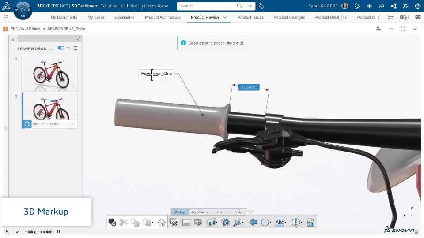Expand the slides panel with arrows icon
The image size is (424, 238).
[x=79, y=39]
